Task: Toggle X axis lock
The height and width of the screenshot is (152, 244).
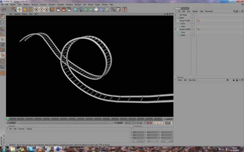Action: click(36, 9)
